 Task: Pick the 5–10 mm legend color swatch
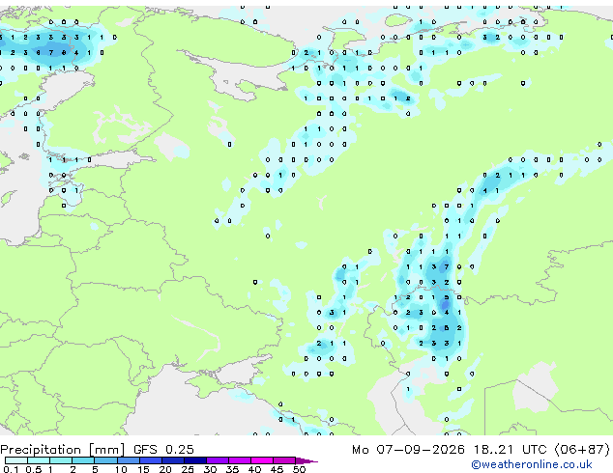pyautogui.click(x=105, y=460)
